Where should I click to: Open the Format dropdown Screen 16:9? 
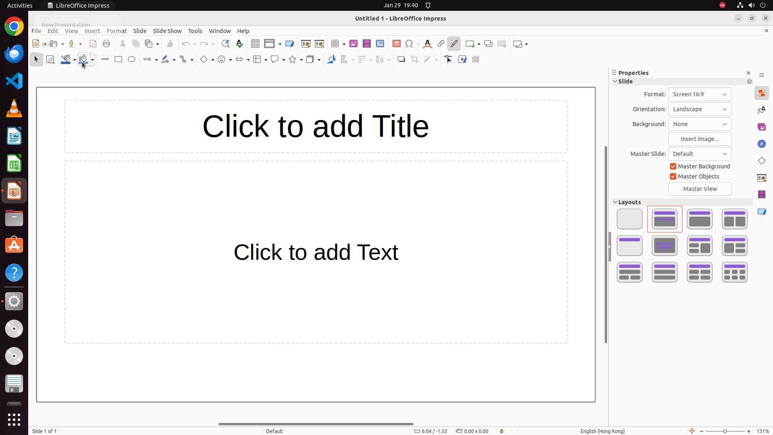click(700, 94)
